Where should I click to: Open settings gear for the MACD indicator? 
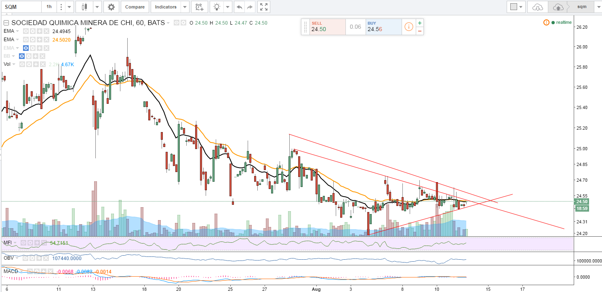tap(37, 271)
